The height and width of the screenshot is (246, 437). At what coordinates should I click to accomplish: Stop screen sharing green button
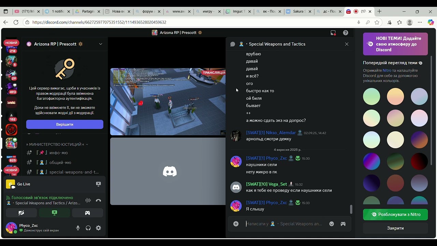[54, 213]
